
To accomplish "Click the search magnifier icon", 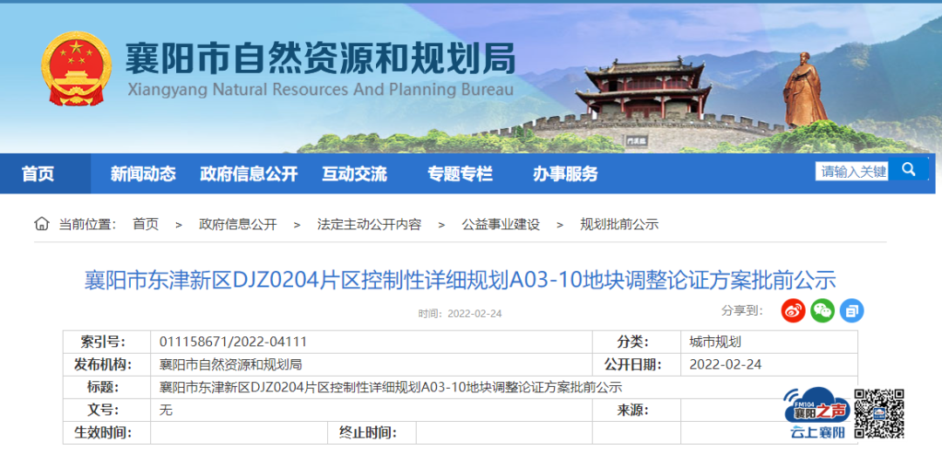I will click(x=908, y=169).
